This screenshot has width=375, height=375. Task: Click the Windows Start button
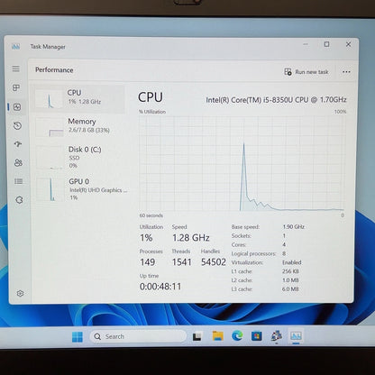point(78,337)
